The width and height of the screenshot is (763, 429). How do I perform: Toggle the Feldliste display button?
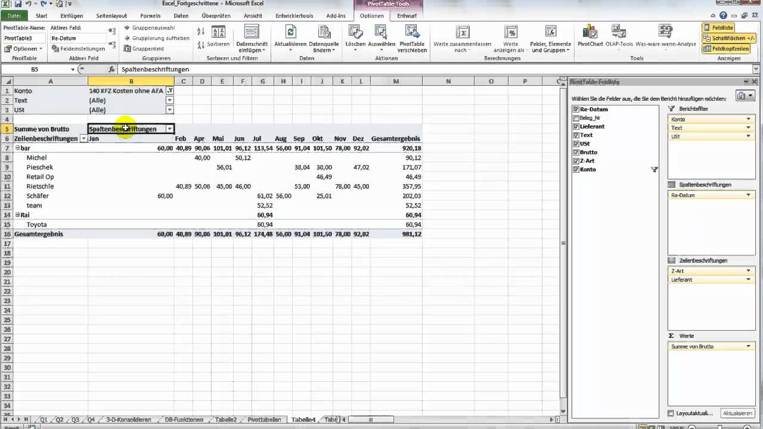point(719,27)
